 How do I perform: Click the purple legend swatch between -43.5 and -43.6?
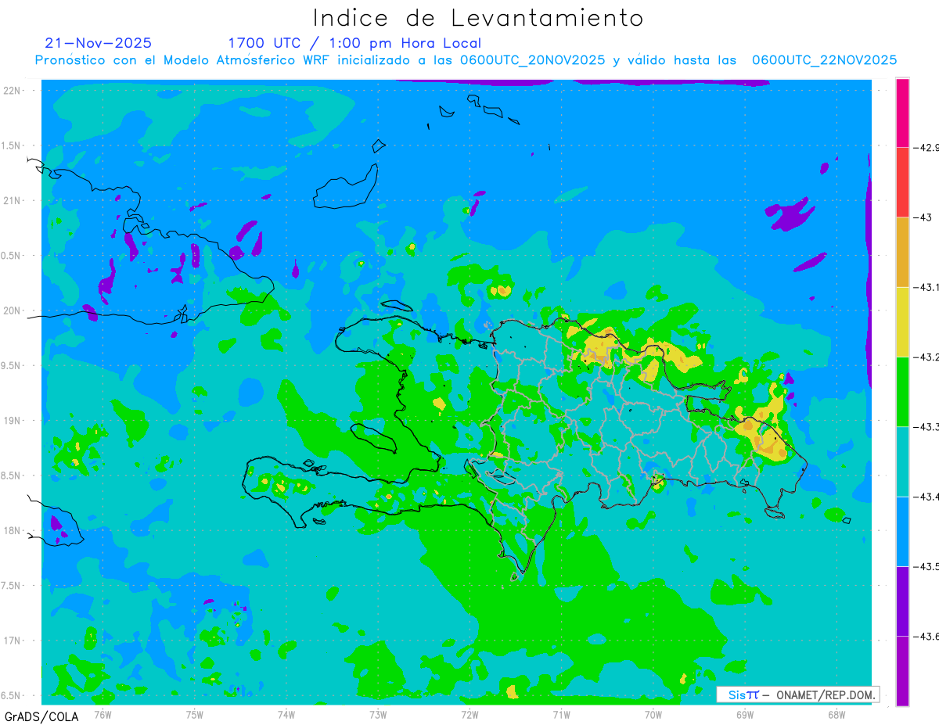click(902, 601)
